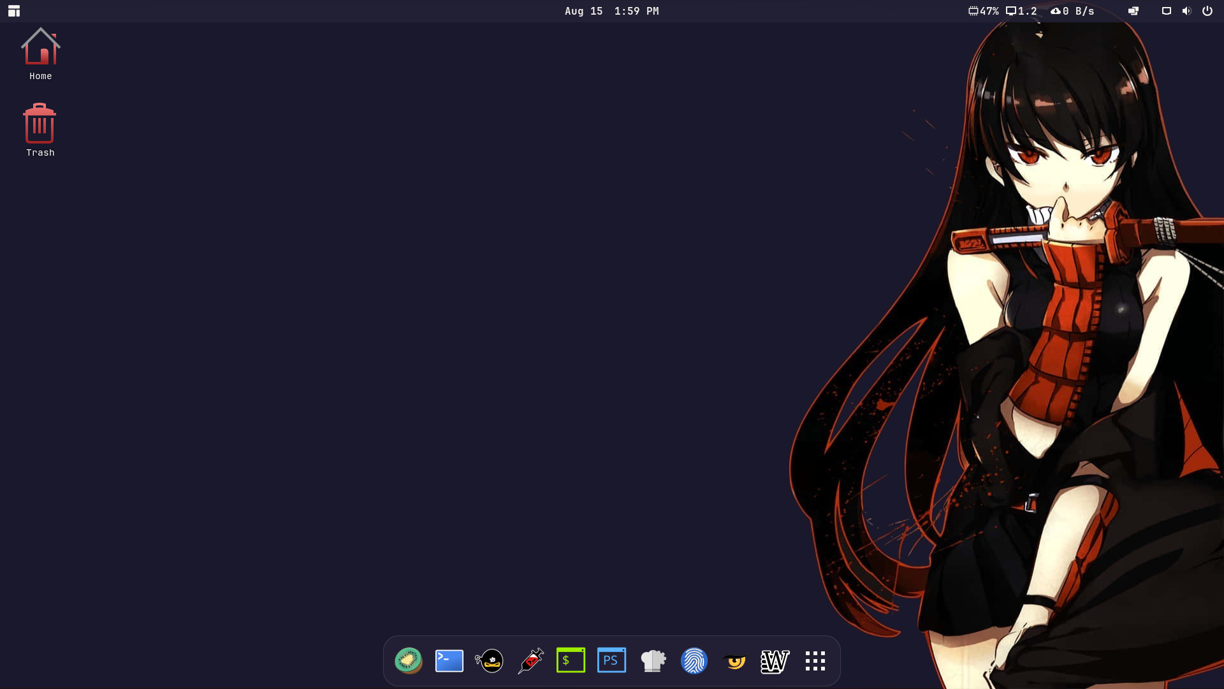
Task: Open the clipboard manager in the system tray
Action: point(1132,11)
